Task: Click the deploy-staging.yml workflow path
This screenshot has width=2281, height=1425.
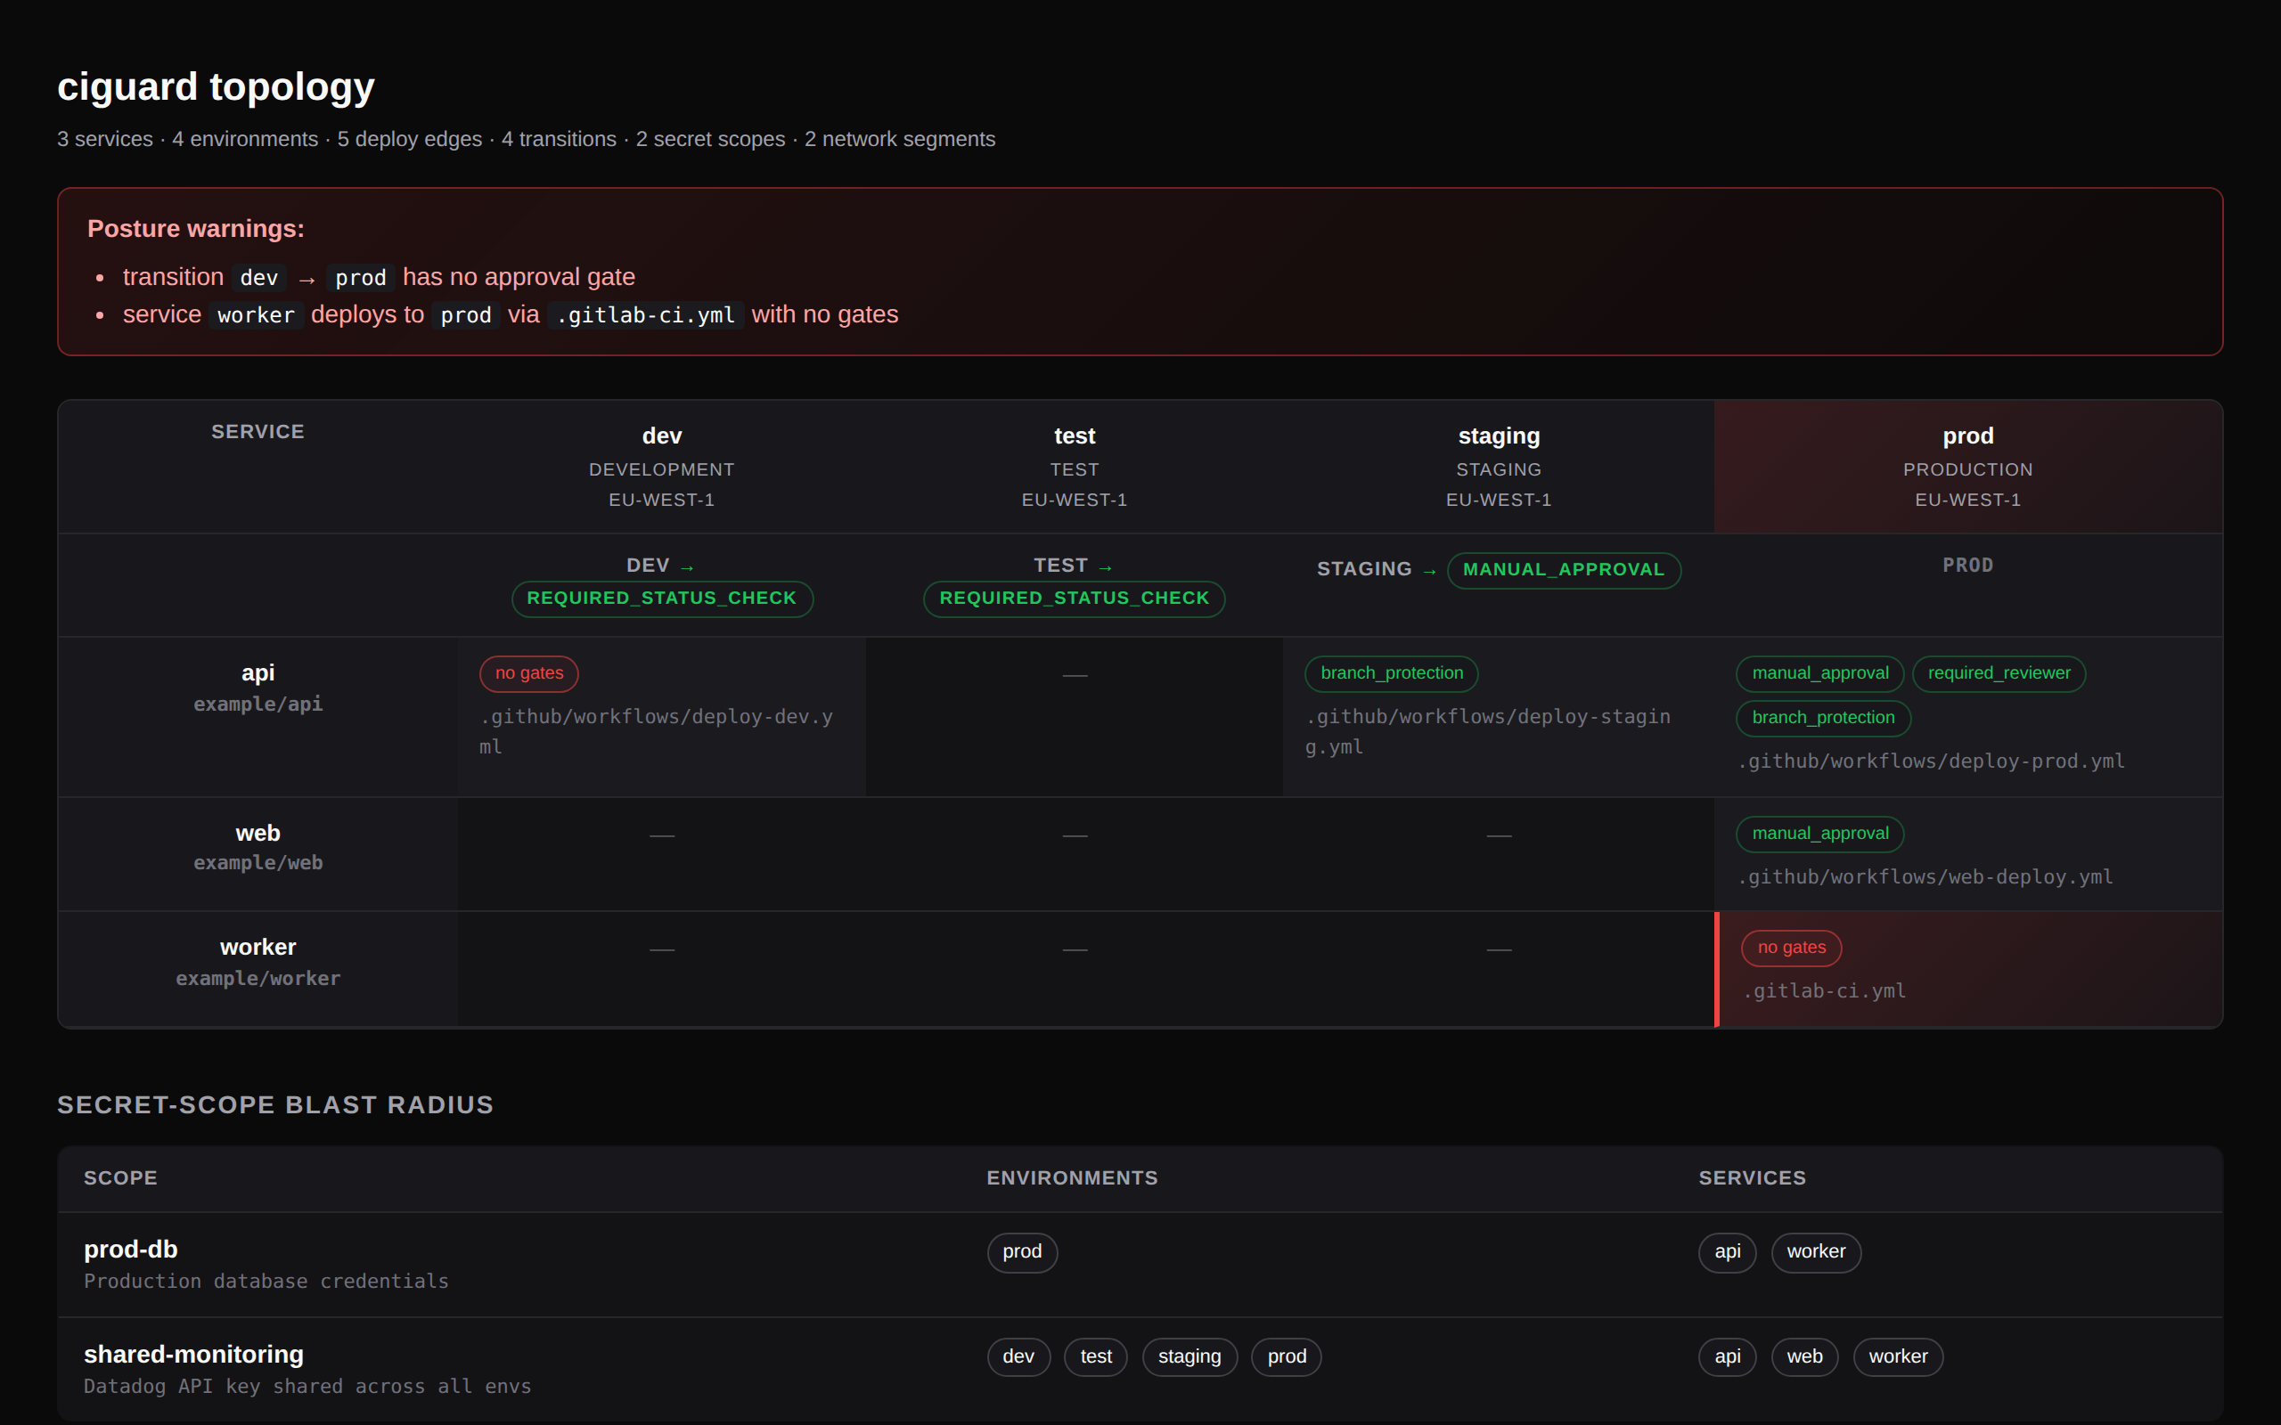Action: click(1487, 731)
